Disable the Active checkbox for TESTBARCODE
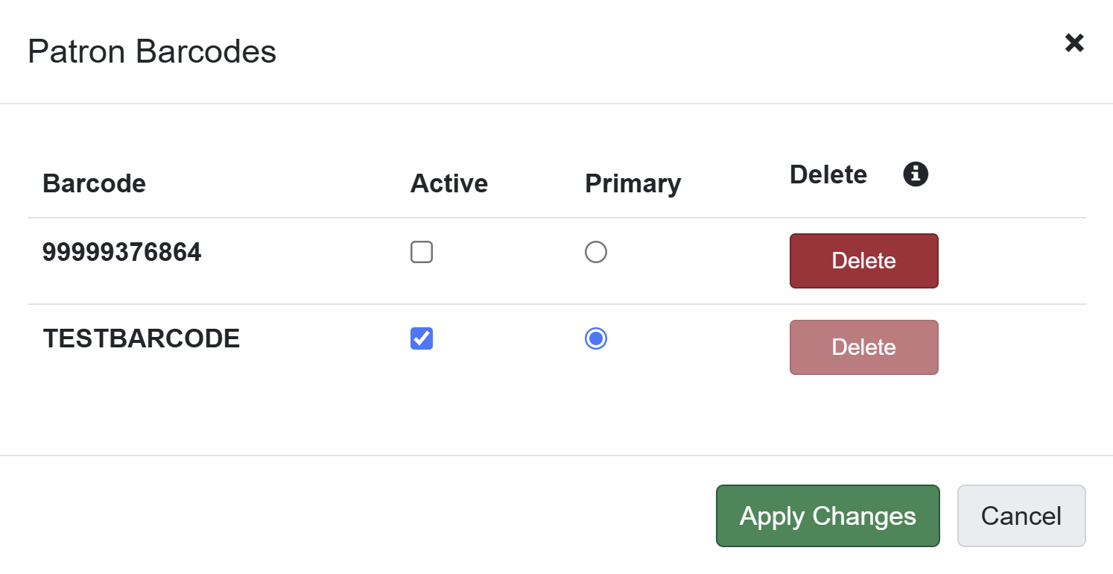Viewport: 1113px width, 574px height. tap(421, 338)
